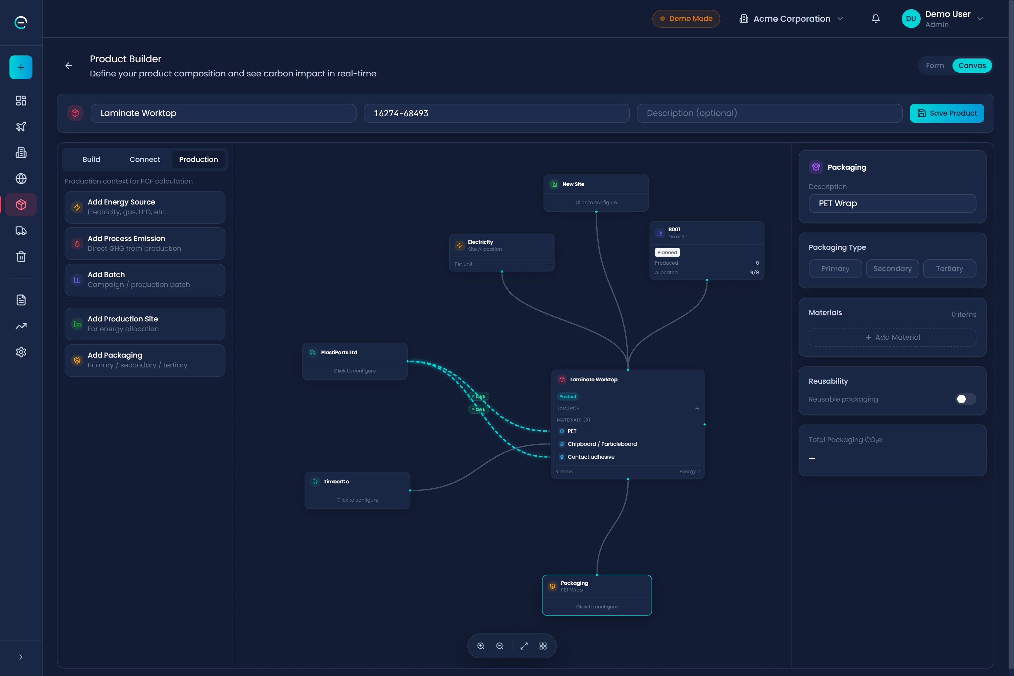Select Primary packaging type

pyautogui.click(x=835, y=269)
